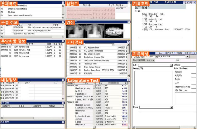197x129 pixels.
Task: Open the GS department dropdown
Action: click(x=156, y=57)
